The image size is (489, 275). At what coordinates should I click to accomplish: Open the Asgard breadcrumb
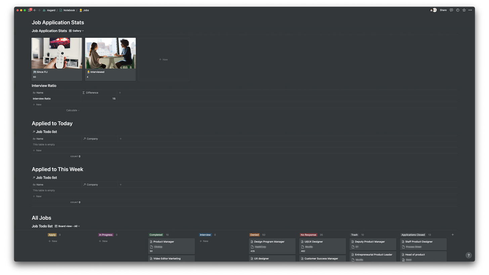[x=49, y=10]
